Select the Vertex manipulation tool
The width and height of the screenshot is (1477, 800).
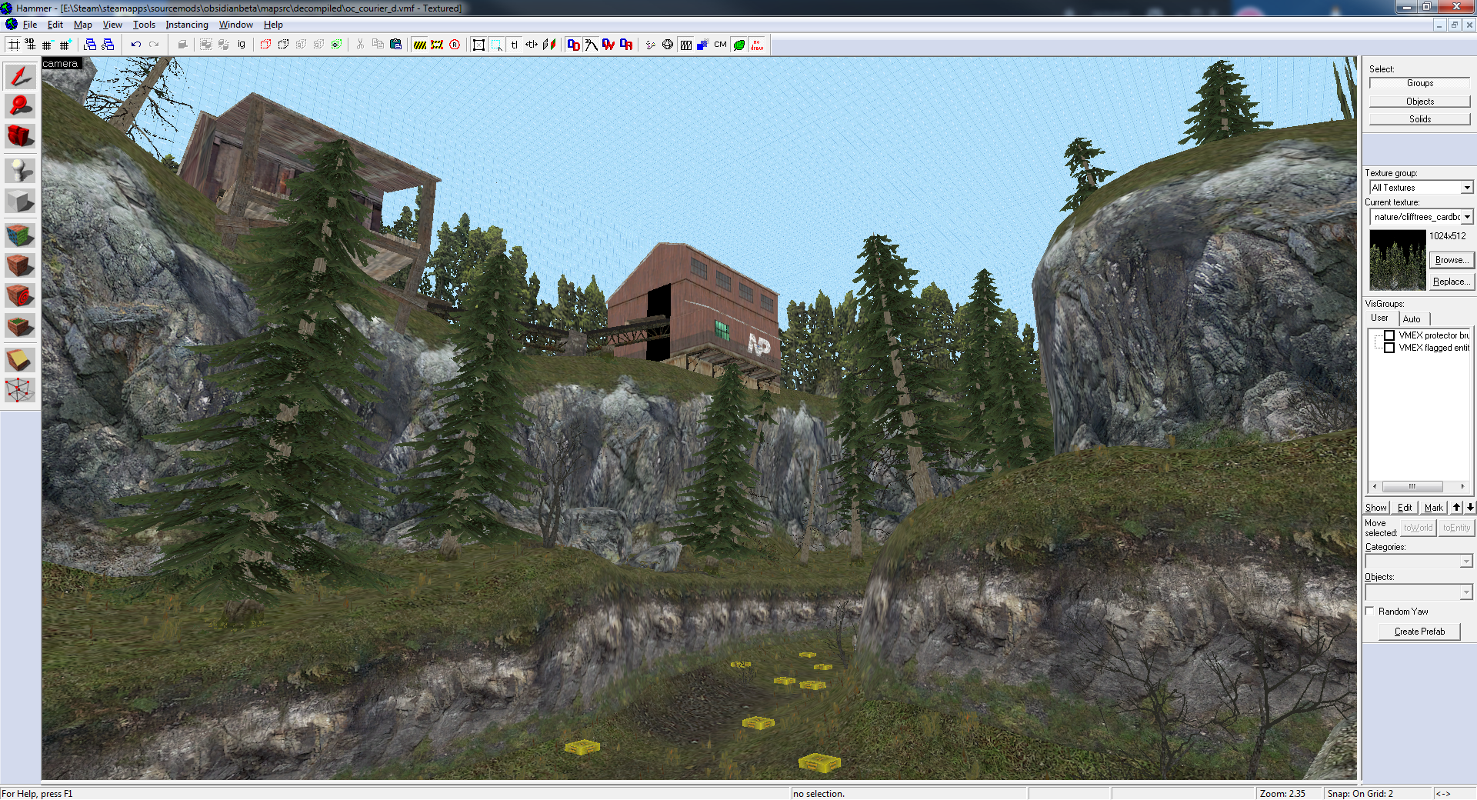tap(20, 390)
